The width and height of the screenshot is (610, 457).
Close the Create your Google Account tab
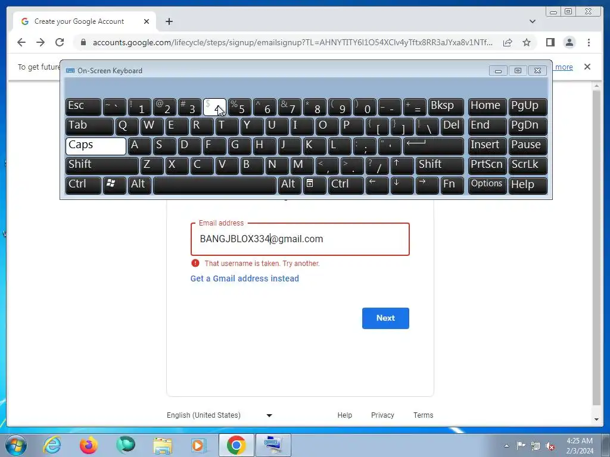147,21
